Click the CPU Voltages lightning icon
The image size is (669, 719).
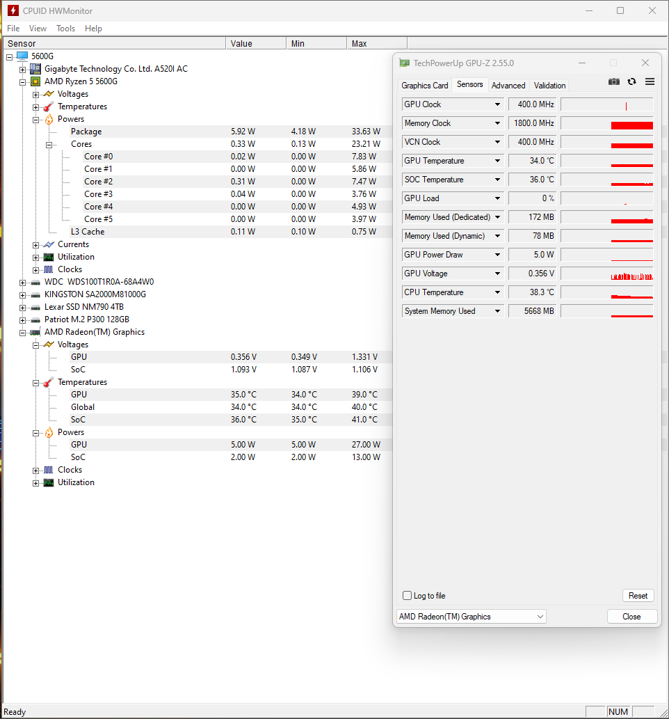(x=49, y=94)
